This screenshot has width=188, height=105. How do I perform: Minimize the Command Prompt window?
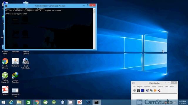tap(84, 5)
